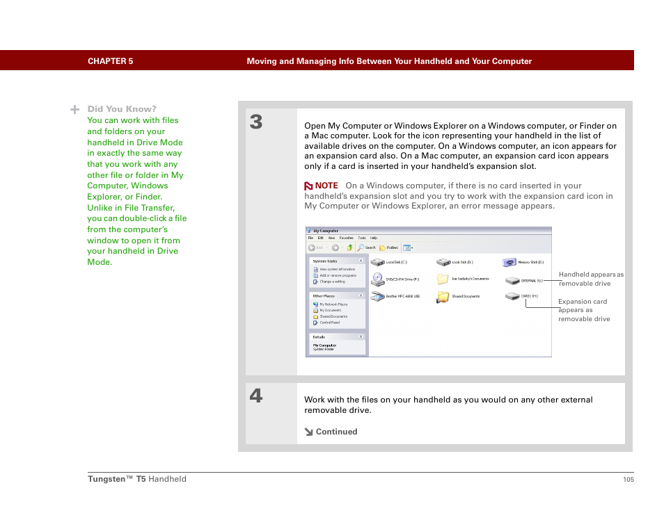Click the page number 105

(629, 480)
